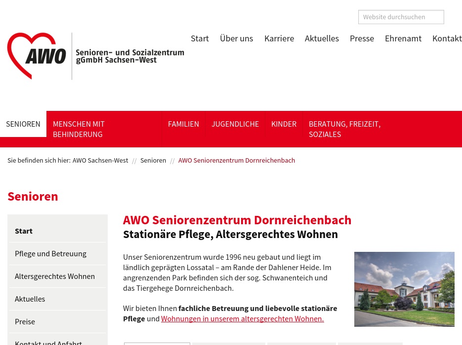Switch to MENSCHEN MIT BEHINDERUNG tab
Screen dimensions: 462x345
click(79, 129)
